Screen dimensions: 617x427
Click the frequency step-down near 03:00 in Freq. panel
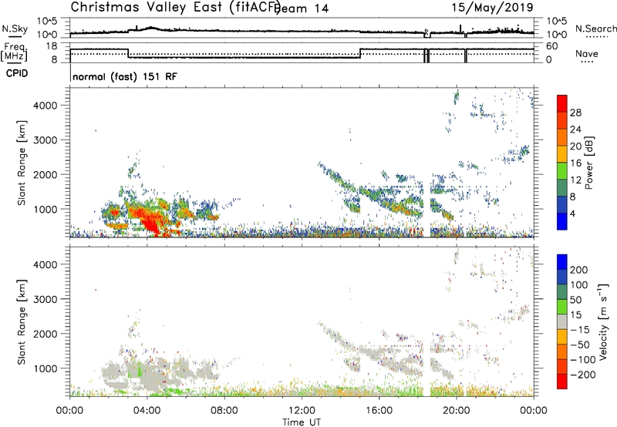[128, 53]
